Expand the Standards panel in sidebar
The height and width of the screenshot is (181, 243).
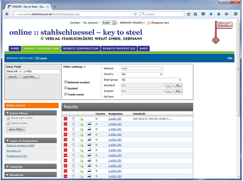click(30, 175)
